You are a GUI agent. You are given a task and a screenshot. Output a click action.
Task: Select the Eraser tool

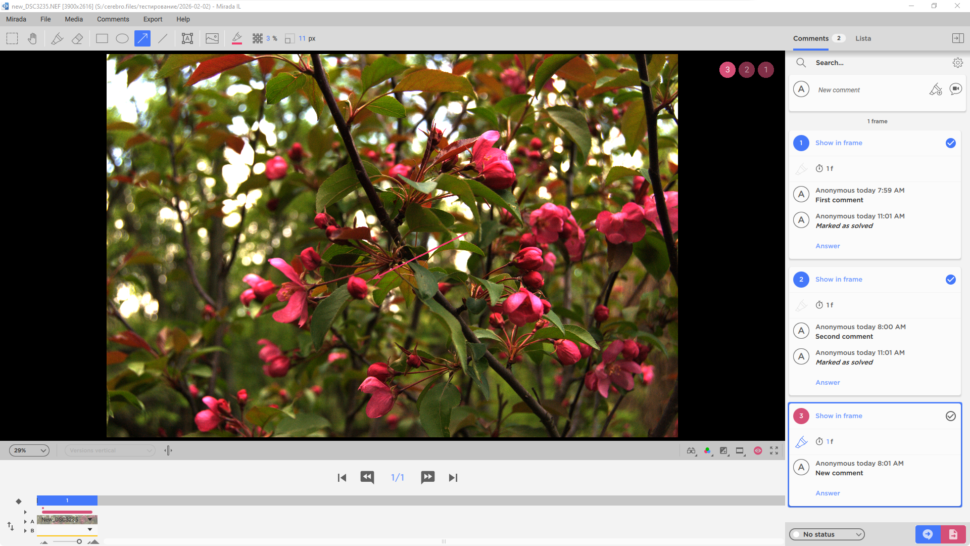coord(77,38)
